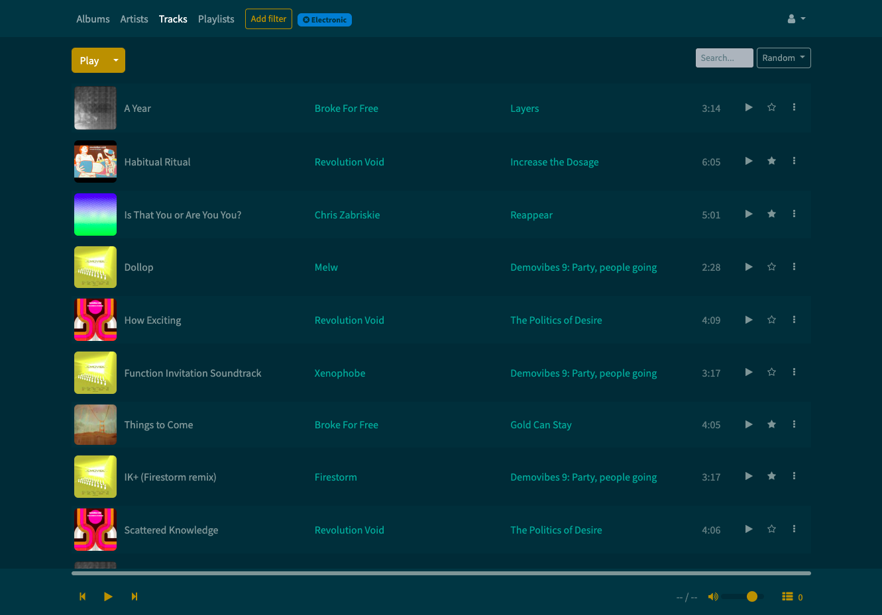Image resolution: width=882 pixels, height=615 pixels.
Task: Start playback with bottom play button
Action: [x=108, y=596]
